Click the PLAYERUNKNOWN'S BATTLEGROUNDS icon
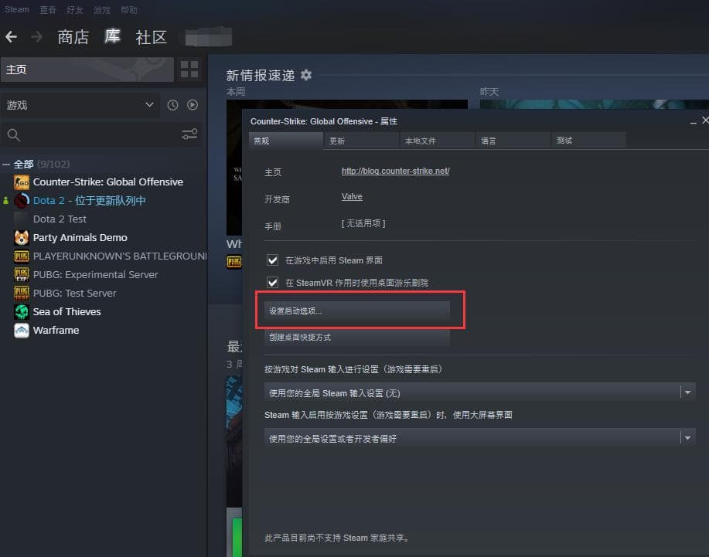Image resolution: width=709 pixels, height=557 pixels. tap(21, 256)
